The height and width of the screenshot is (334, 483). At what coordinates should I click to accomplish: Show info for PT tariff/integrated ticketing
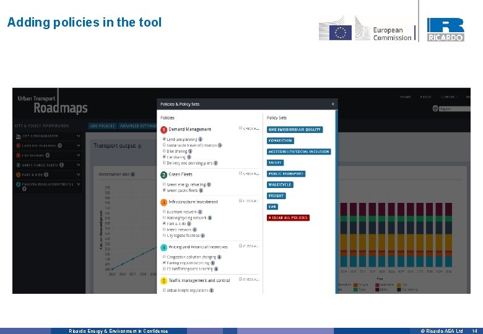click(216, 269)
